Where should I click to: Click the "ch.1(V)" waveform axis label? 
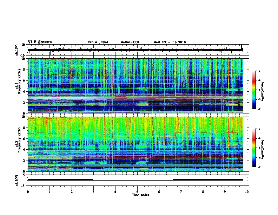click(x=17, y=50)
